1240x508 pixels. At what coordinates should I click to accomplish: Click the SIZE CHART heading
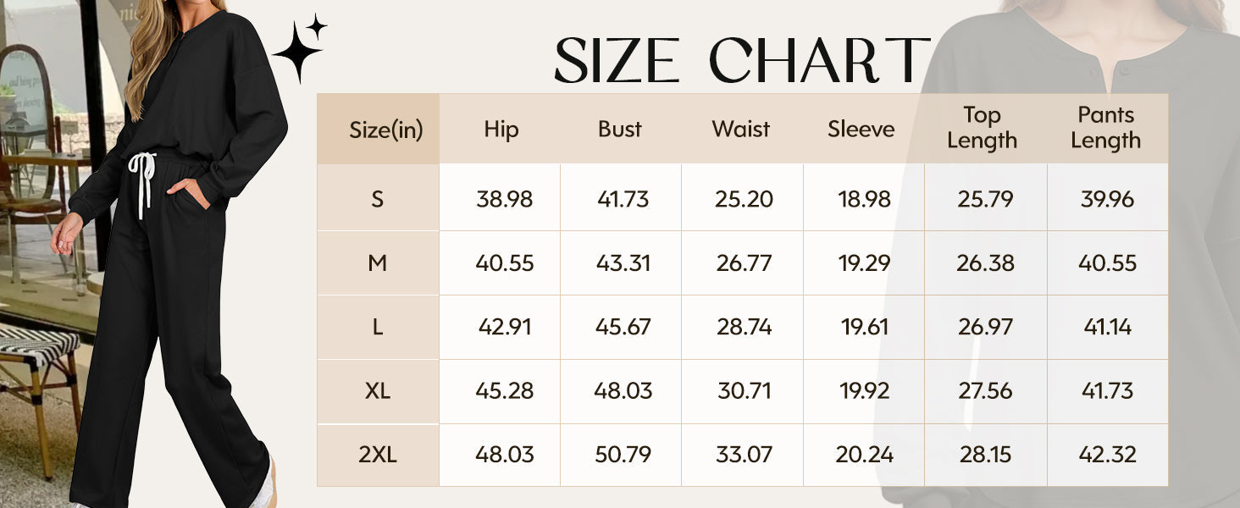[x=742, y=59]
